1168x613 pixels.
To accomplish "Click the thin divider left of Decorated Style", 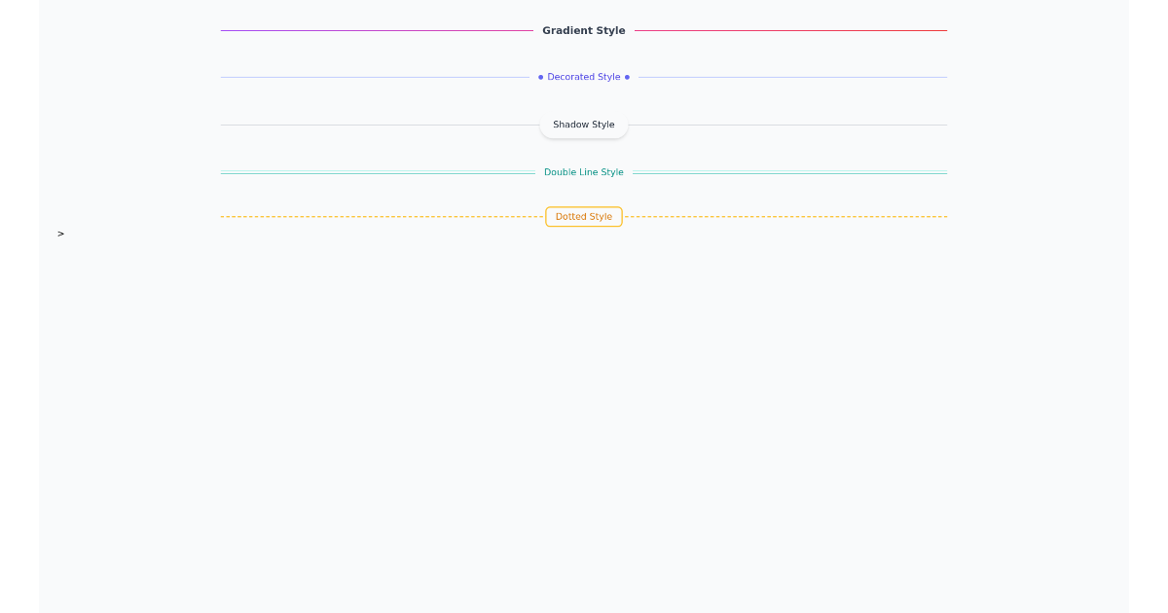I will [x=380, y=77].
